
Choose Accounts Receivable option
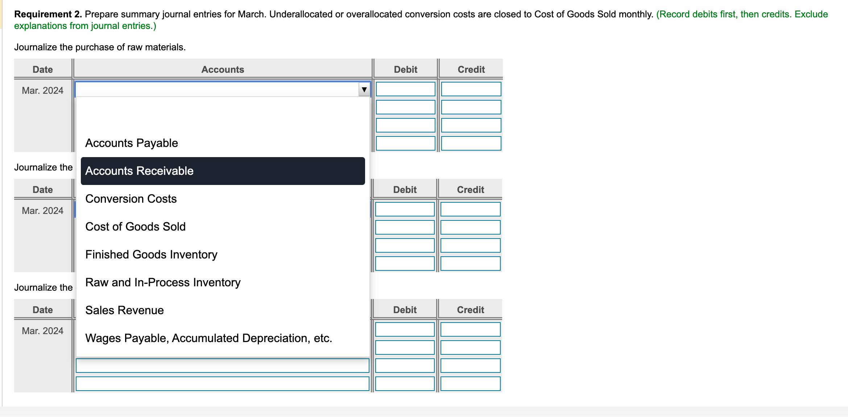[x=139, y=171]
